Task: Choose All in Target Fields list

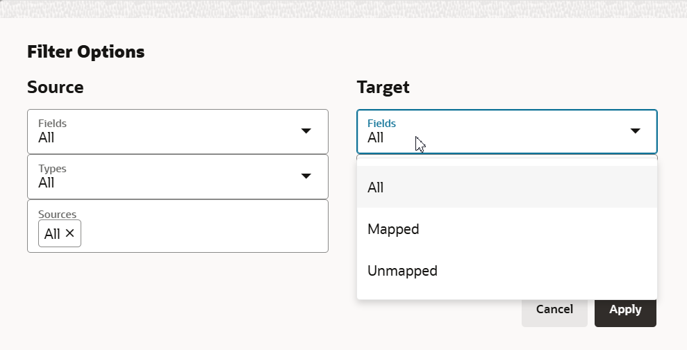Action: tap(376, 187)
